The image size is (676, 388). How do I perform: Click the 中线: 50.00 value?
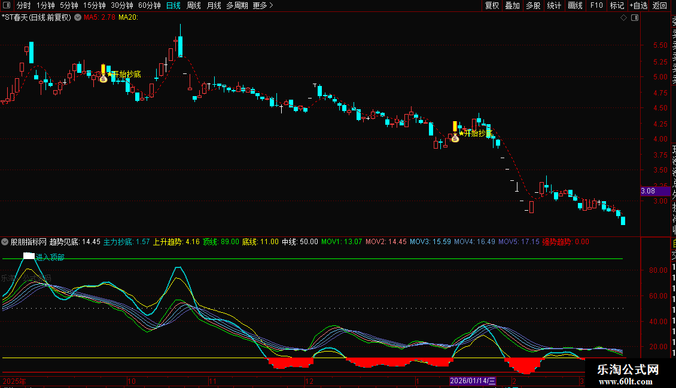(x=300, y=242)
